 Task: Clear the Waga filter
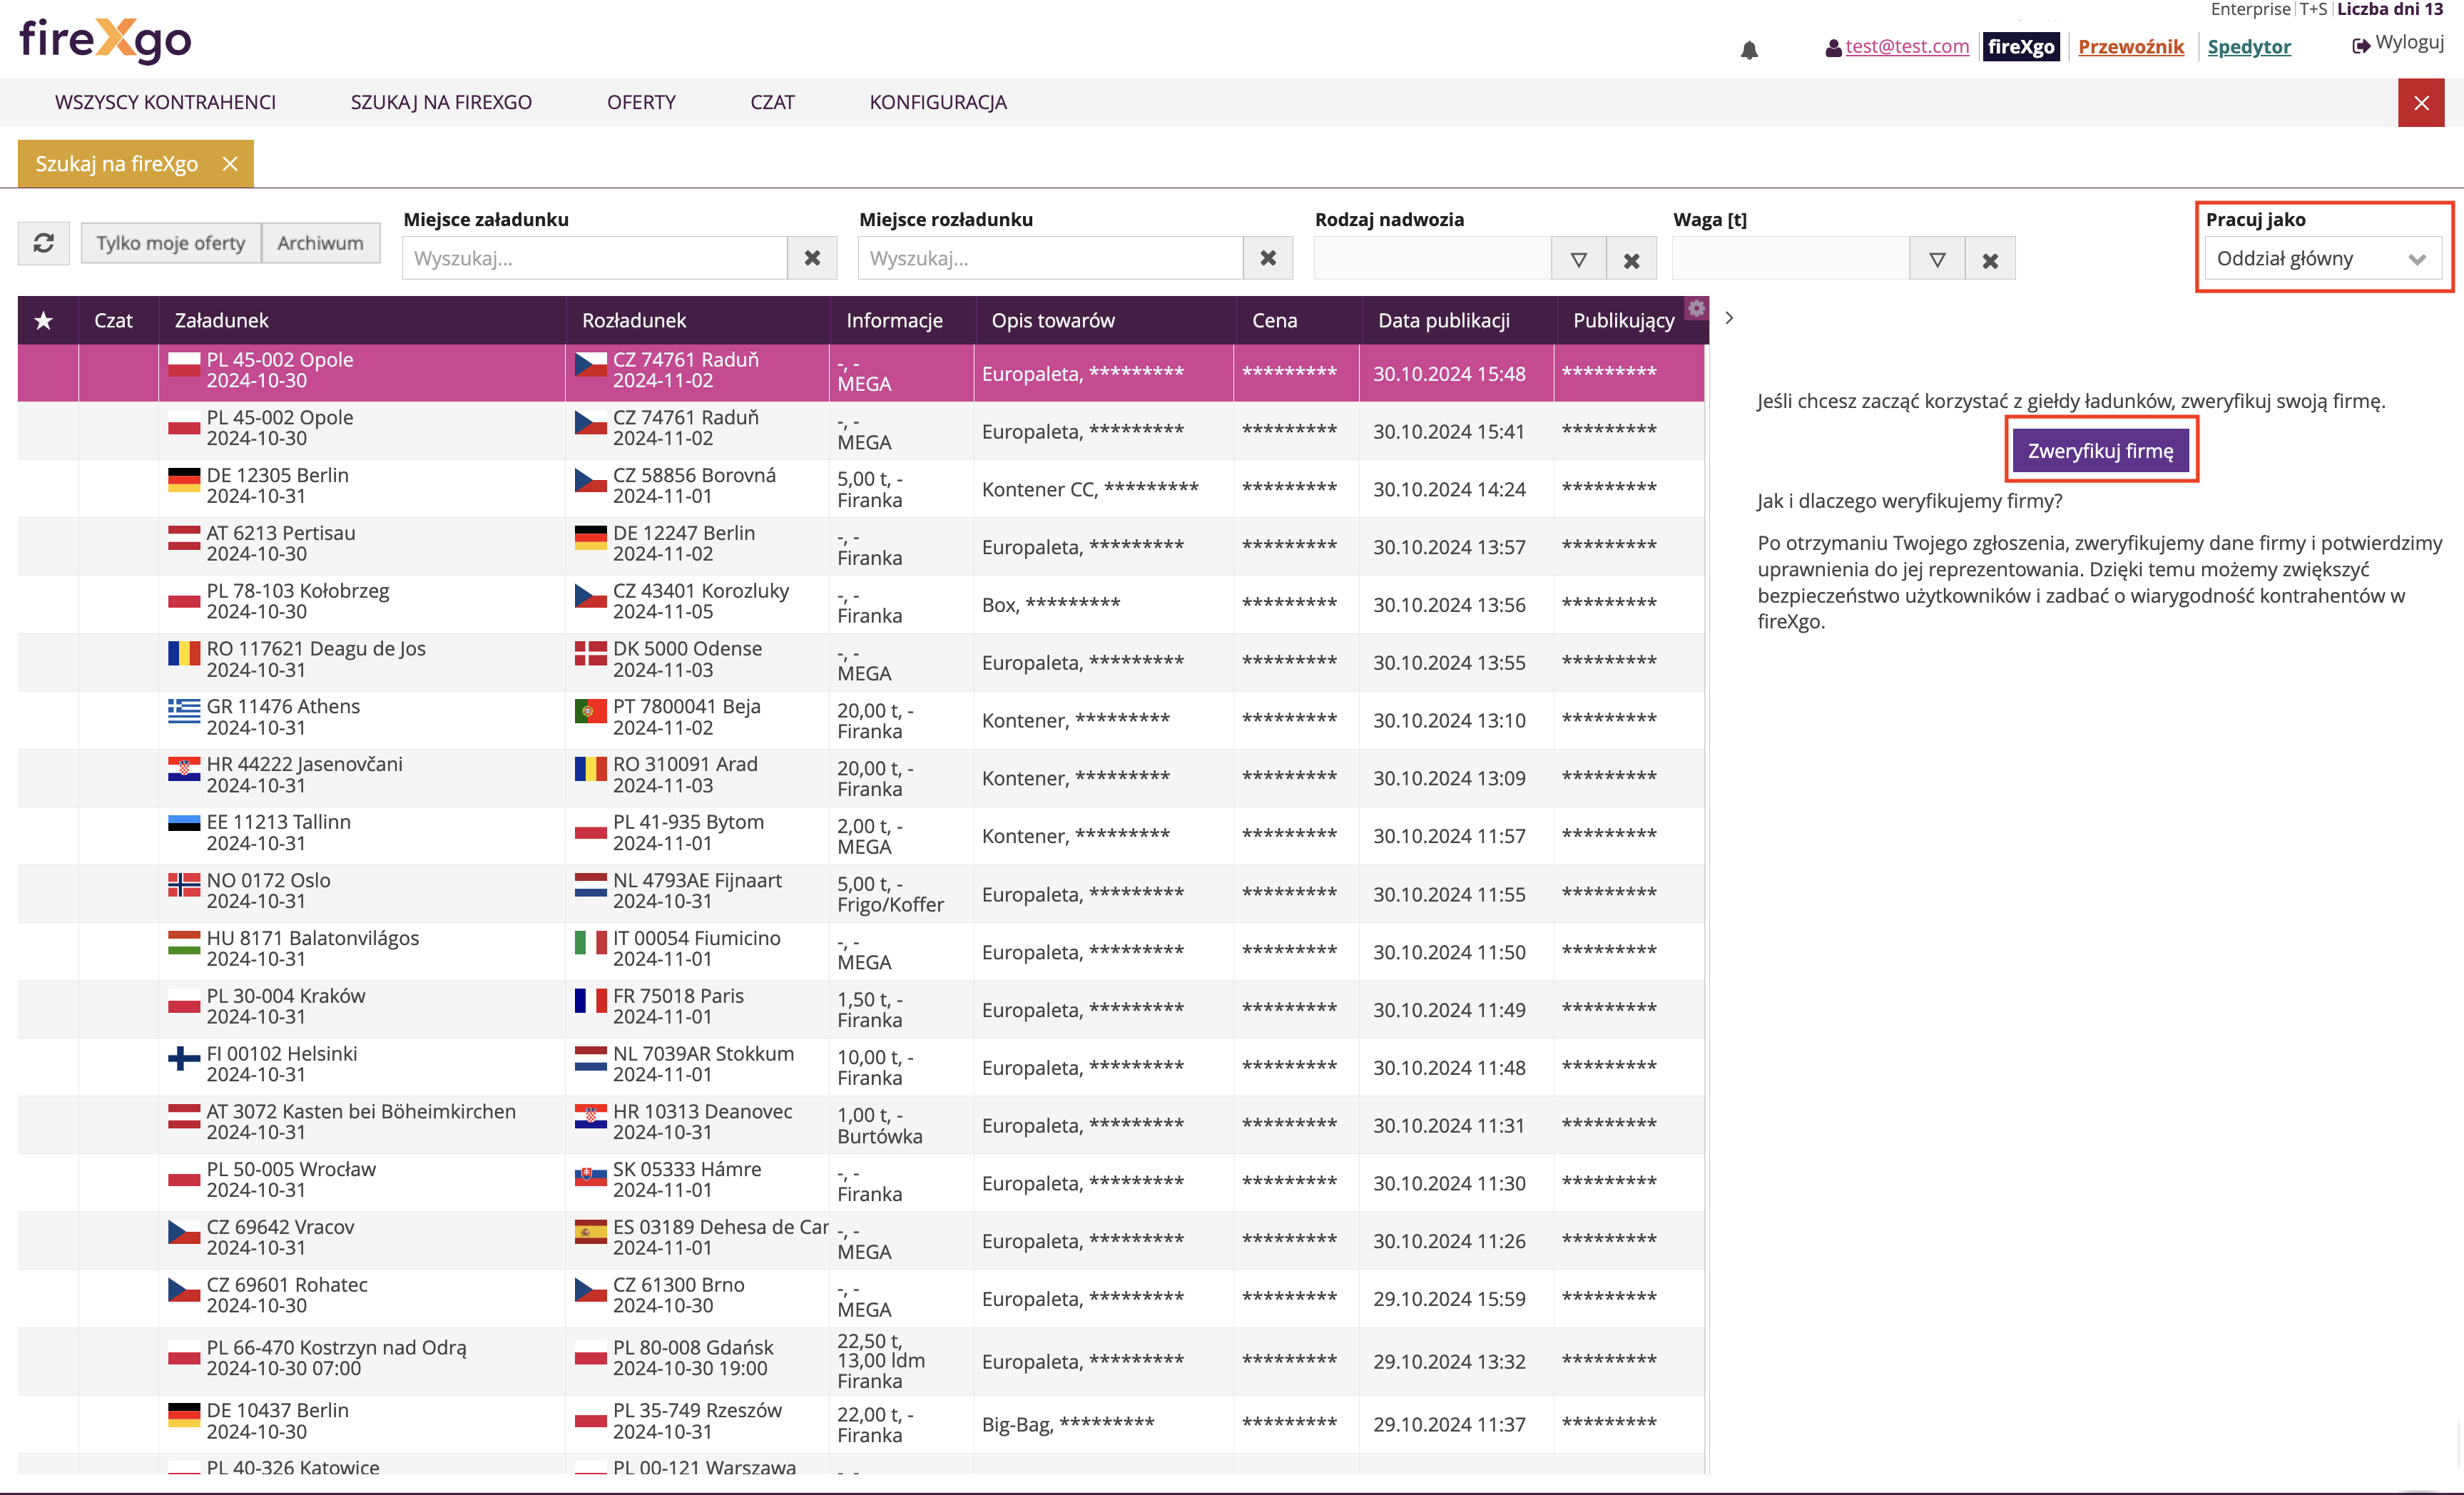pyautogui.click(x=1990, y=260)
